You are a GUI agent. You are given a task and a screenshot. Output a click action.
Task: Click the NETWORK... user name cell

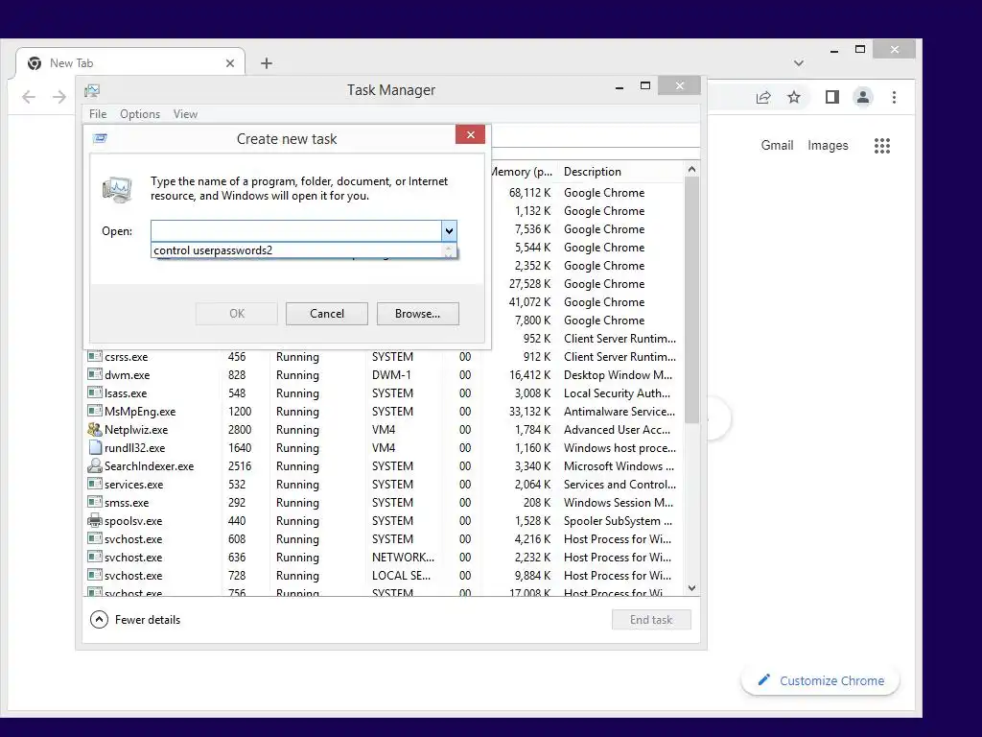(x=403, y=558)
